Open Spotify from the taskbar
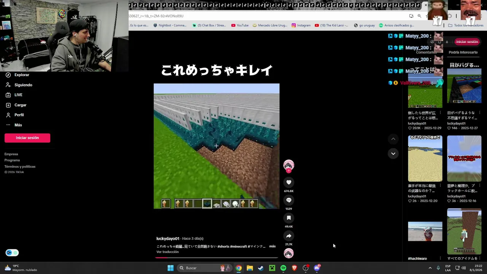487x274 pixels. click(283, 268)
